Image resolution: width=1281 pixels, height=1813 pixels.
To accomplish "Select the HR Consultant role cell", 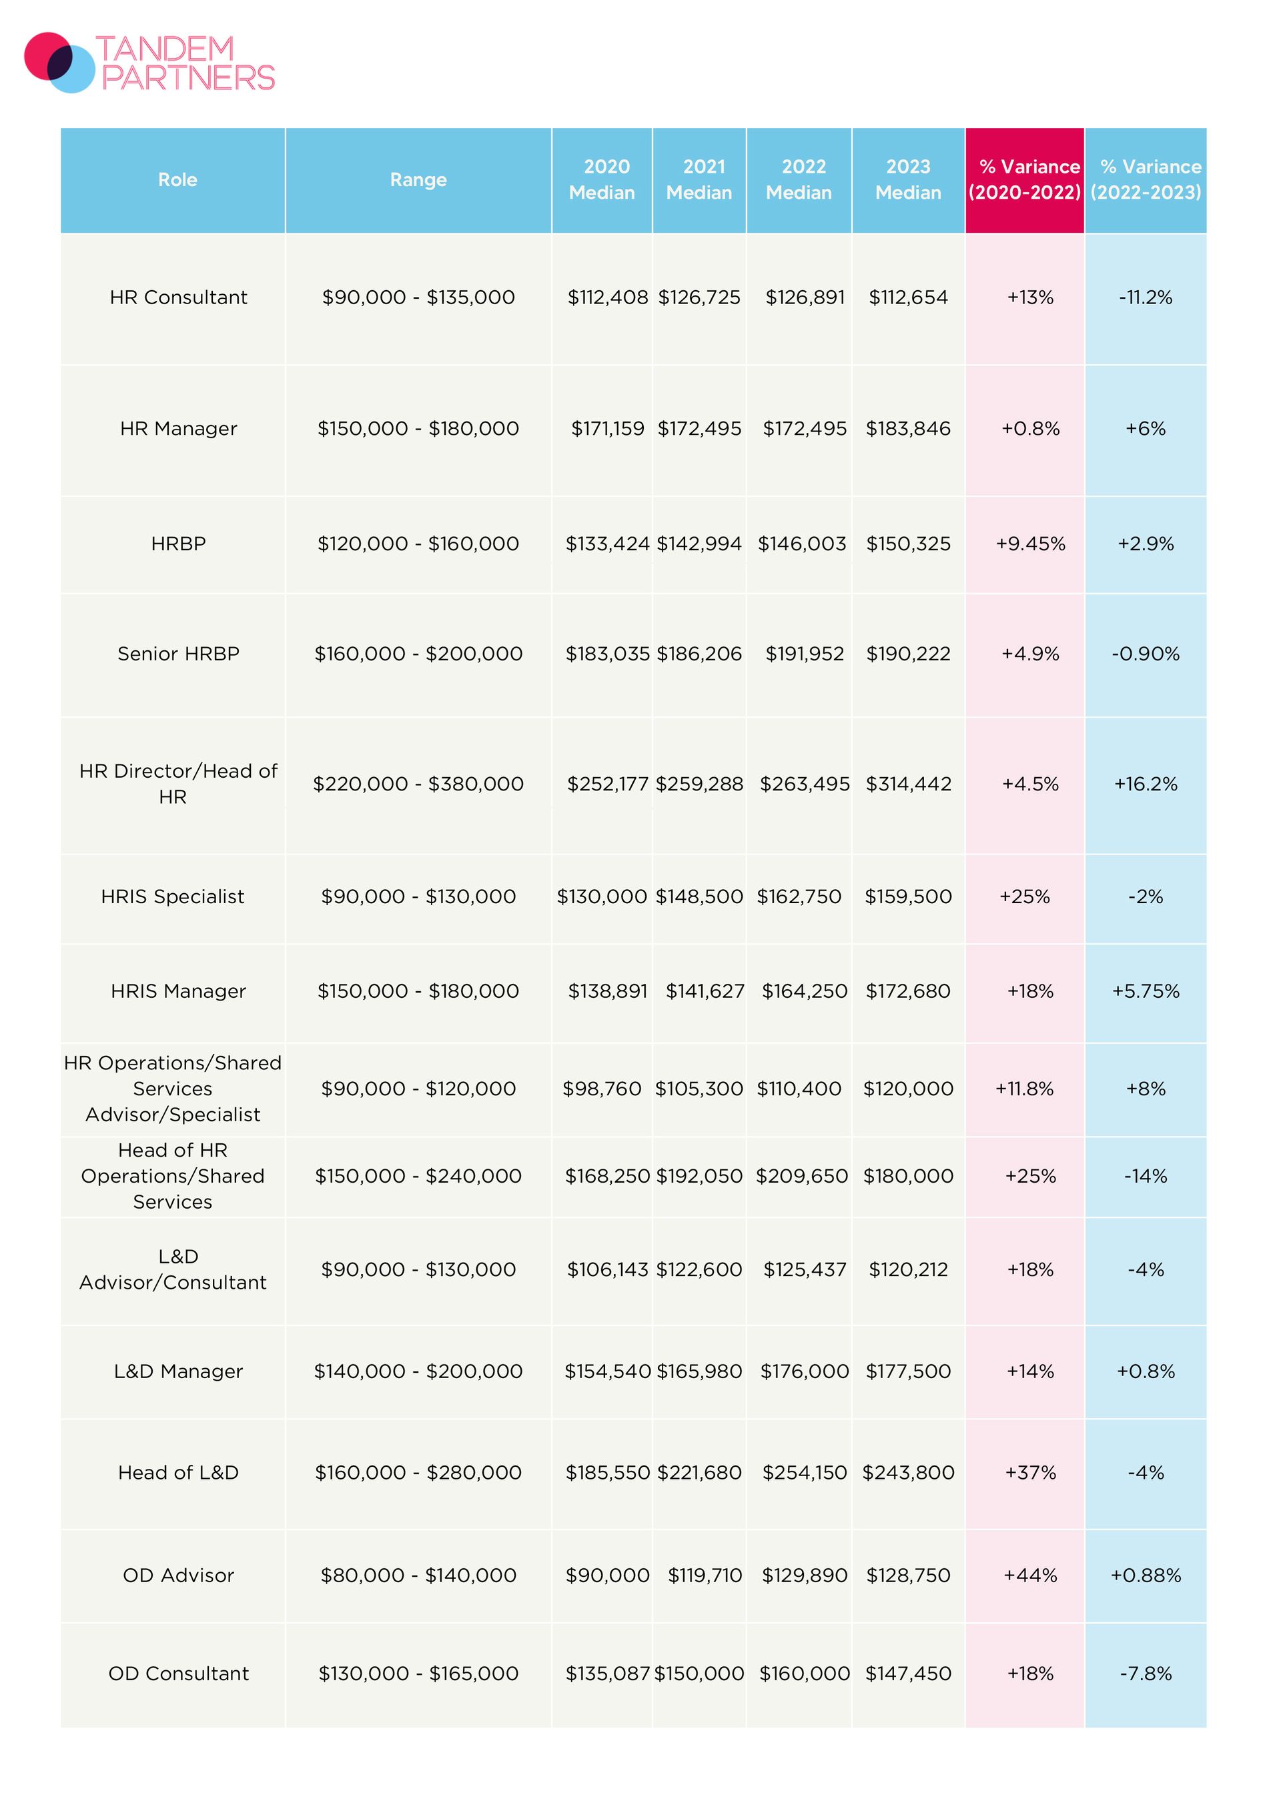I will [x=179, y=297].
